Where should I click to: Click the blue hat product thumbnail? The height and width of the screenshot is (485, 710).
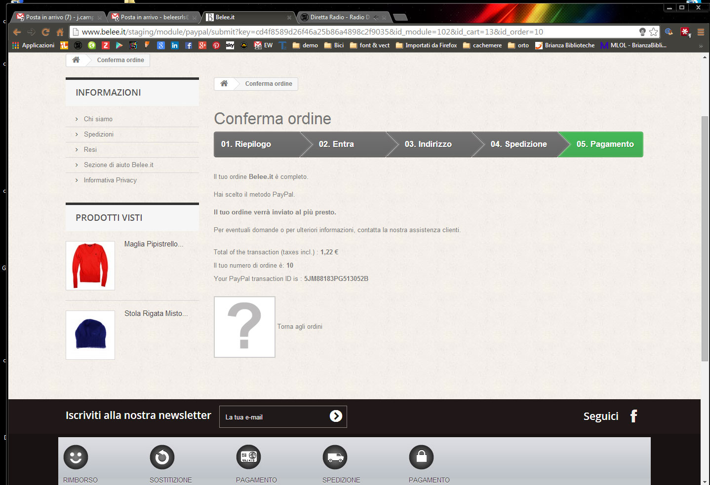[90, 335]
